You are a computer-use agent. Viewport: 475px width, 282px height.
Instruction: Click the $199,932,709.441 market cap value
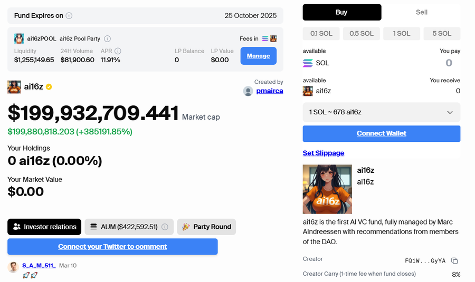93,113
